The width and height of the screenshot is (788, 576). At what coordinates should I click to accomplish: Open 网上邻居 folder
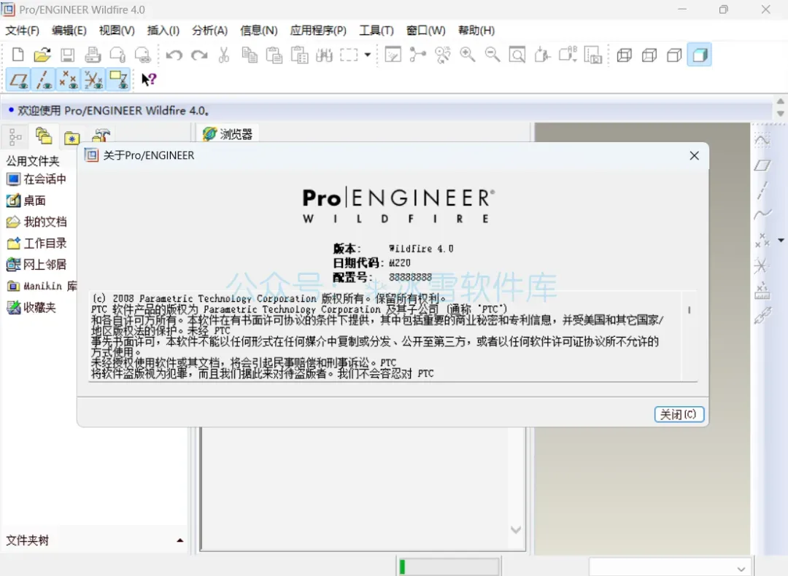[36, 265]
